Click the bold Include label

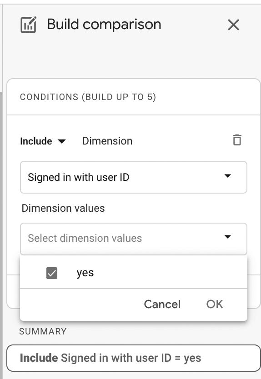36,141
